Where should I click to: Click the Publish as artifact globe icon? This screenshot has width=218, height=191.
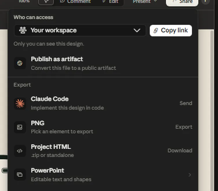click(20, 63)
